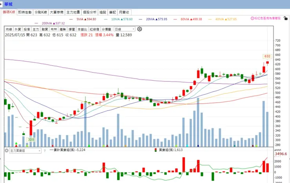Click the cyan triangle marker on date axis
This screenshot has width=290, height=183.
click(x=187, y=146)
